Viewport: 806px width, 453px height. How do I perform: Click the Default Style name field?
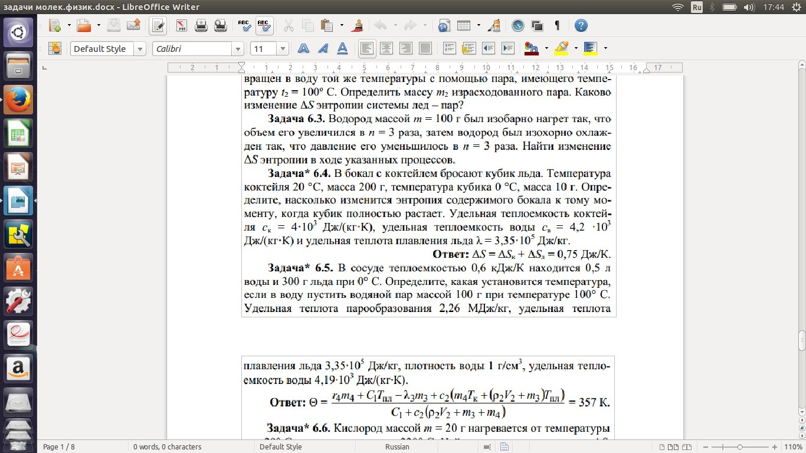click(102, 49)
